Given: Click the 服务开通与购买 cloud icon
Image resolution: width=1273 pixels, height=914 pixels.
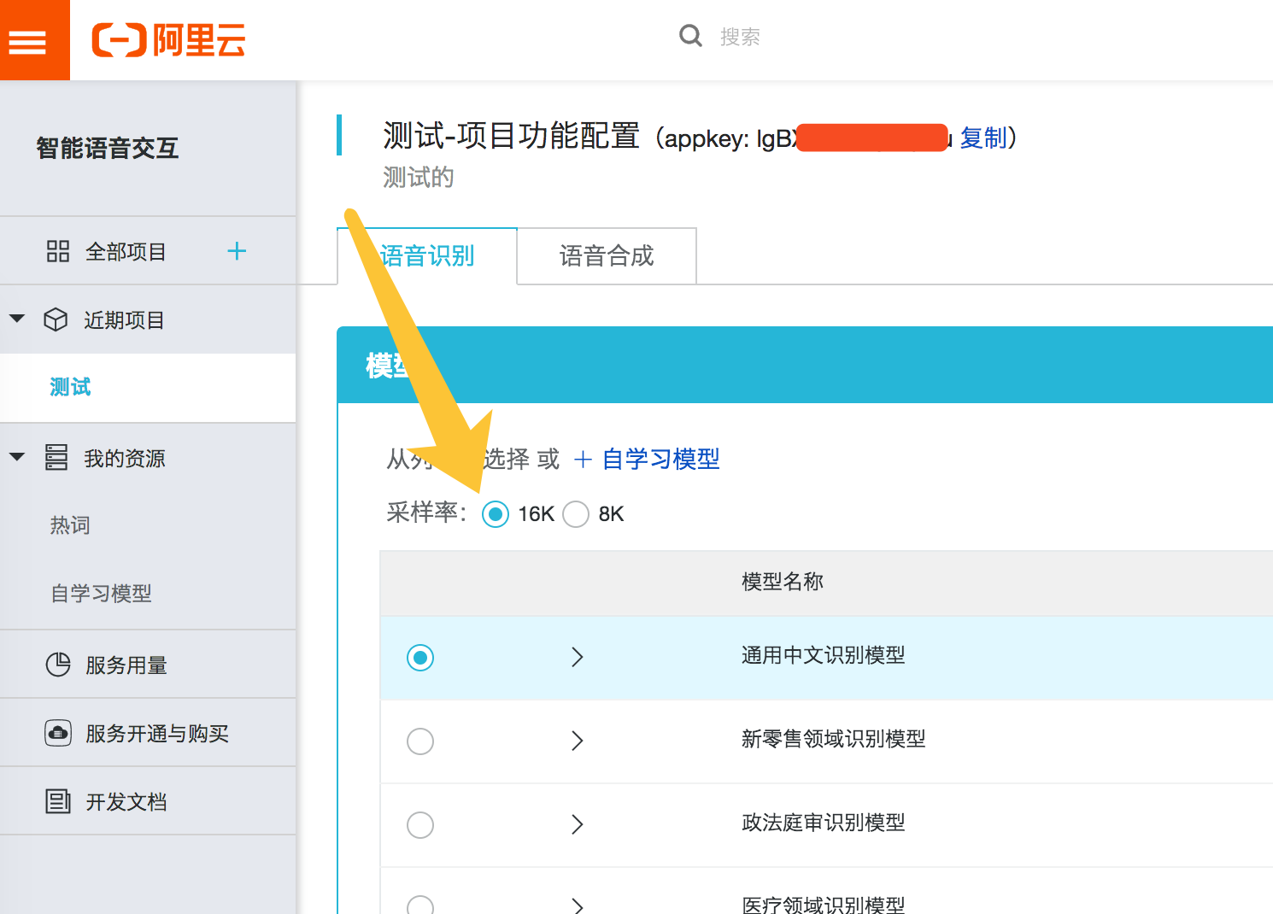Looking at the screenshot, I should pyautogui.click(x=57, y=733).
